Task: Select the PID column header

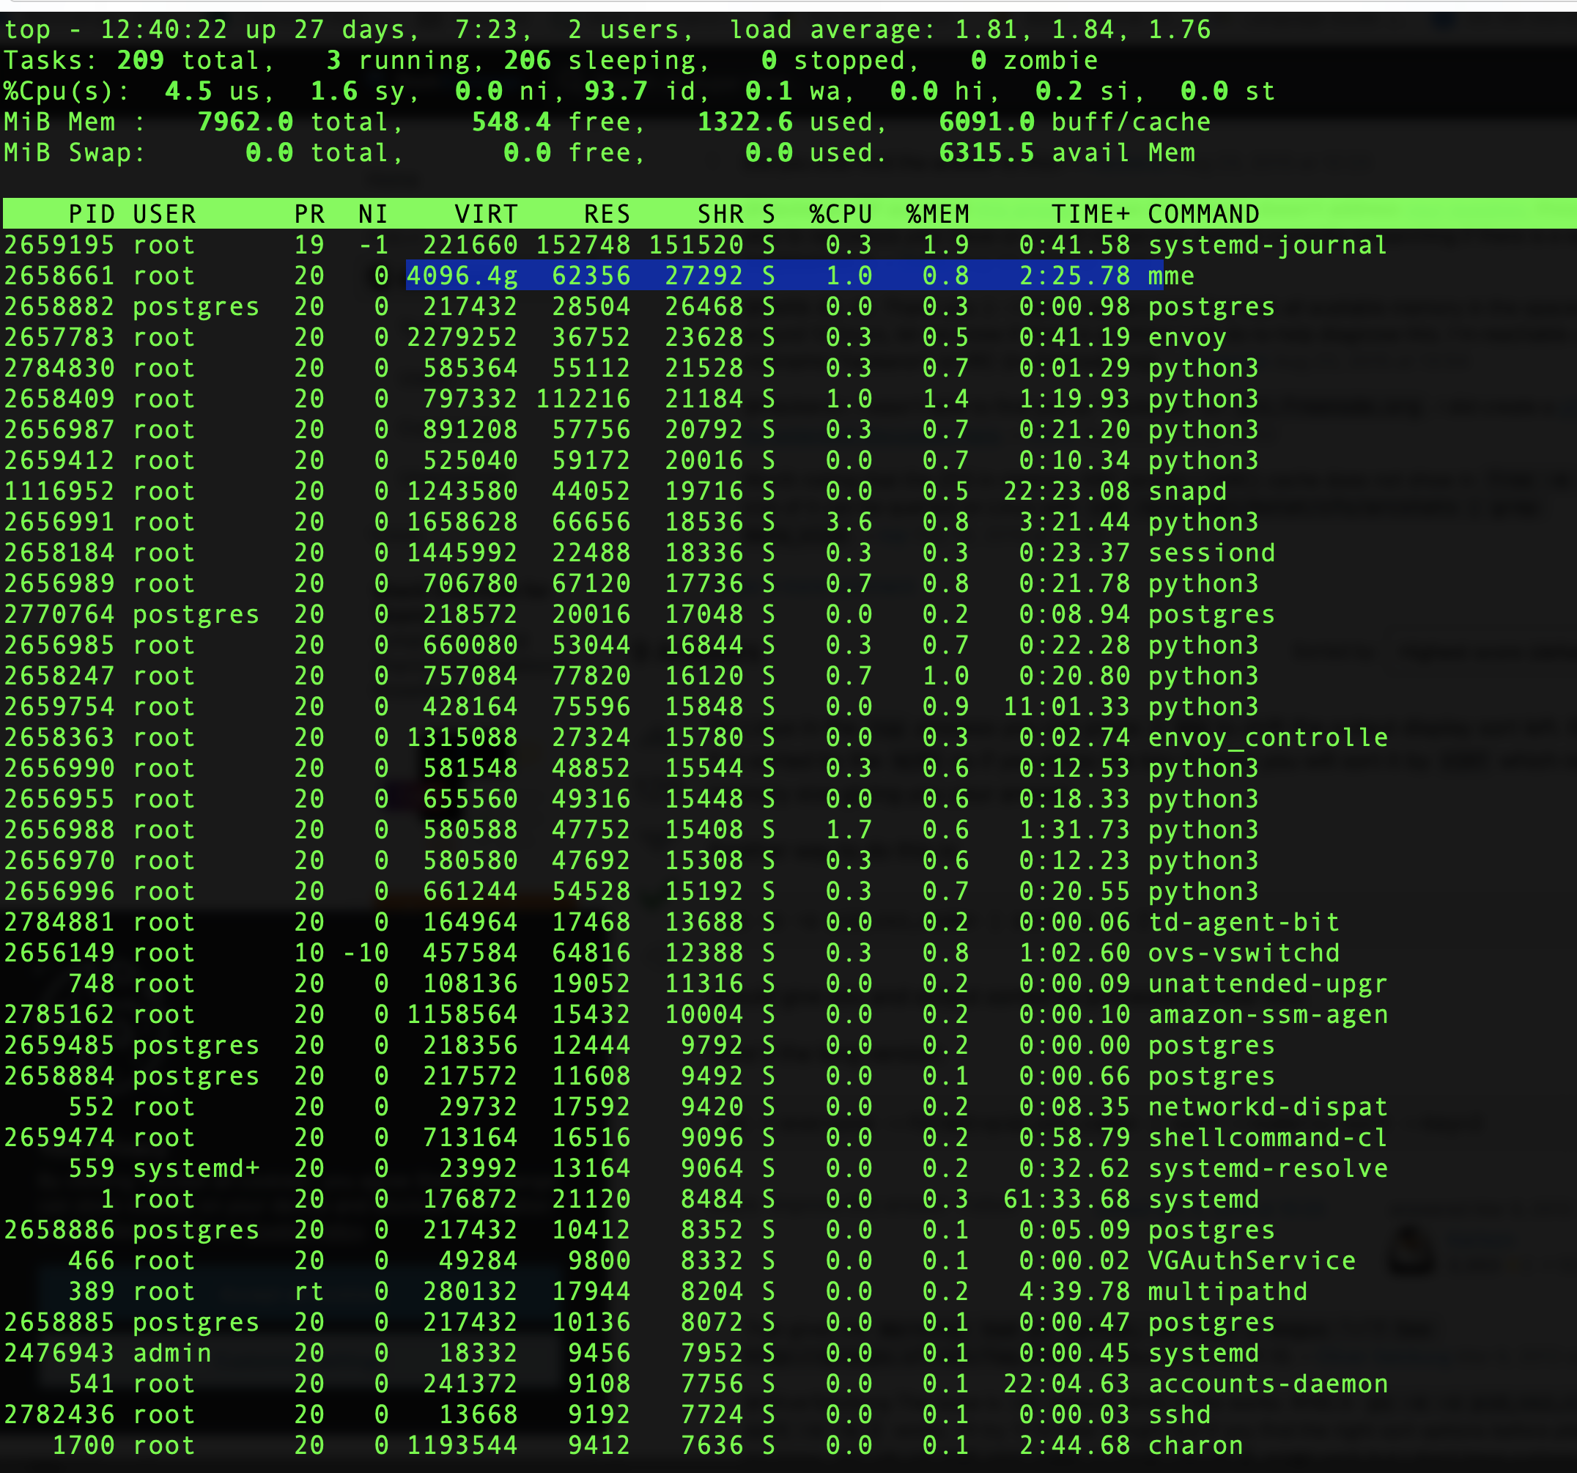Action: (91, 213)
